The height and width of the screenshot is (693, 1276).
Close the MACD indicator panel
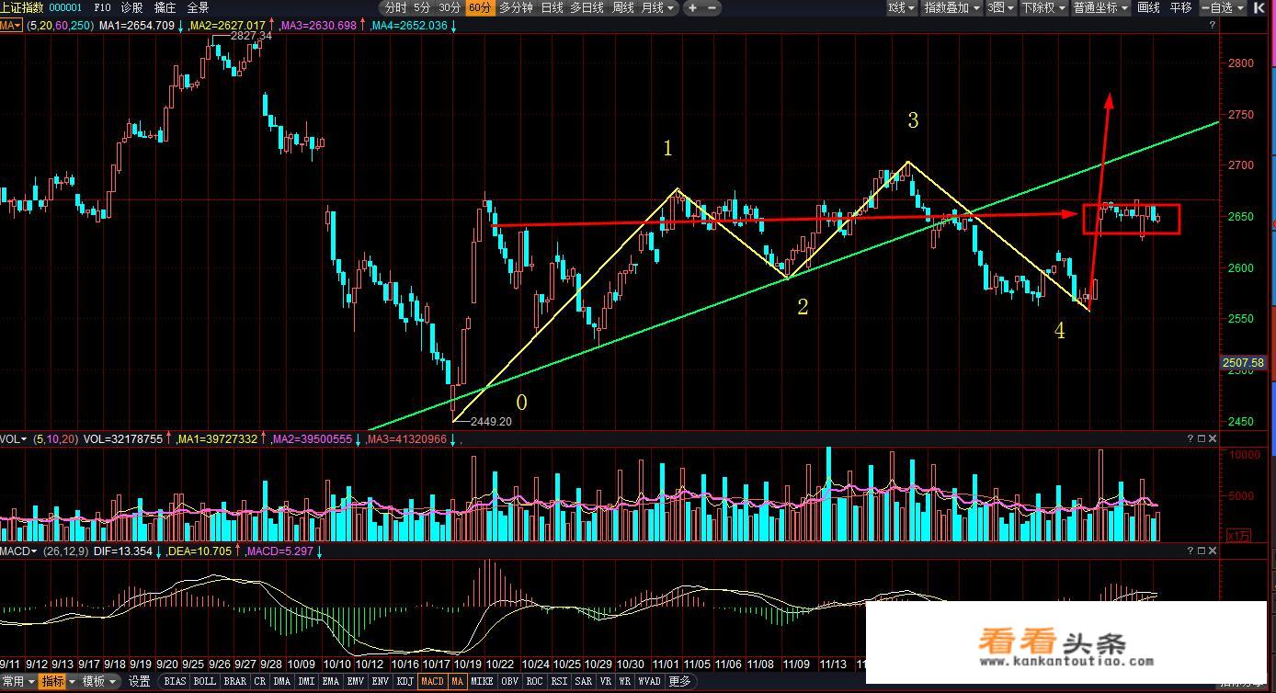[x=1212, y=551]
